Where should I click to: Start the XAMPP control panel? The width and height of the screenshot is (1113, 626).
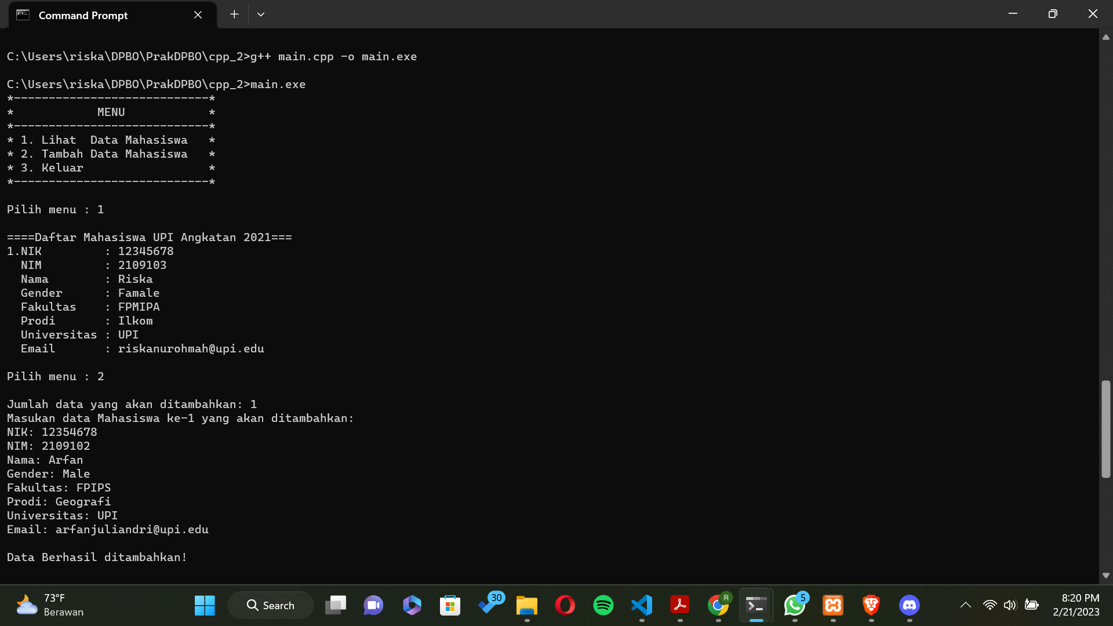pyautogui.click(x=833, y=605)
